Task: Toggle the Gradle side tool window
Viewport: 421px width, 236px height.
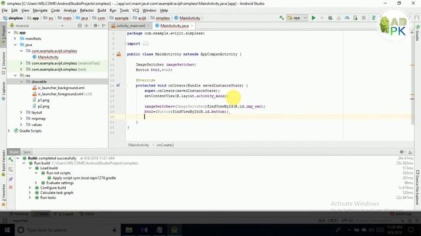Action: tap(418, 33)
